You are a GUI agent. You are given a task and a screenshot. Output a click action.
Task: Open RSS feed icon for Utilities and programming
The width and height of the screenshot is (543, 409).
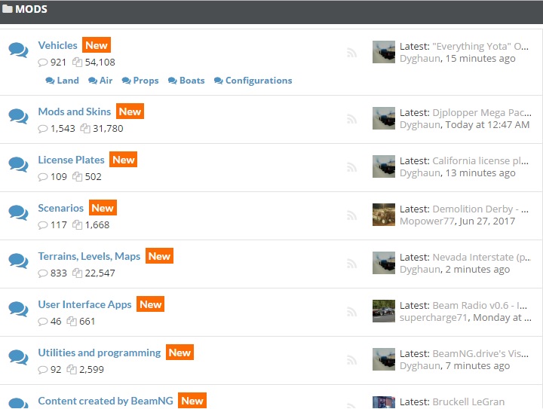click(351, 360)
